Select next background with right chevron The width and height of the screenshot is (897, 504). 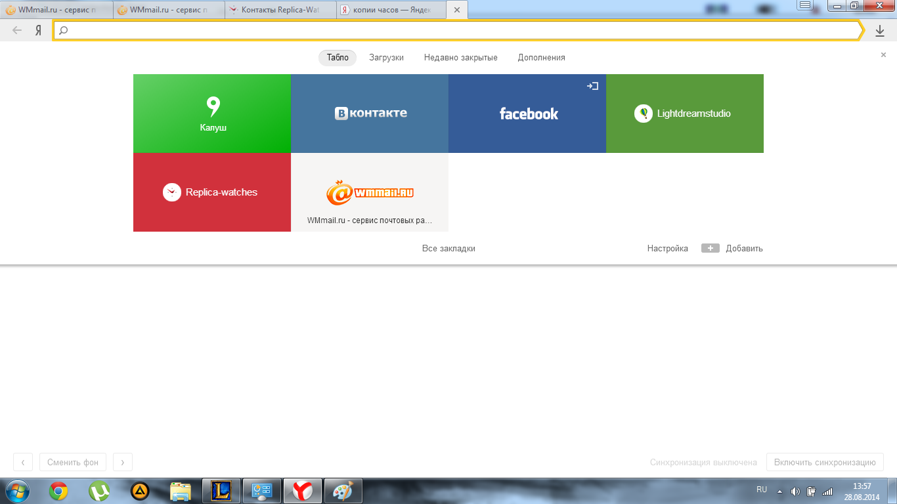pos(123,462)
